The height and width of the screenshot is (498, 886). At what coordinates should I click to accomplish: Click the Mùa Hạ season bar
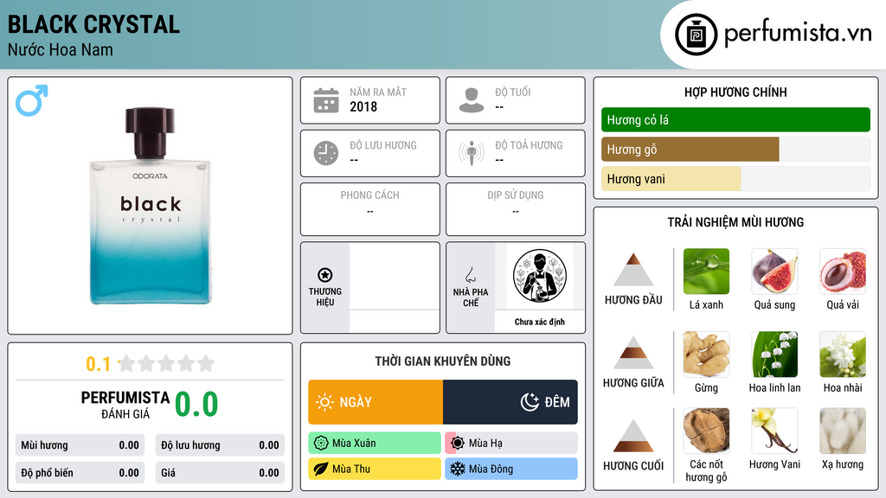(511, 444)
